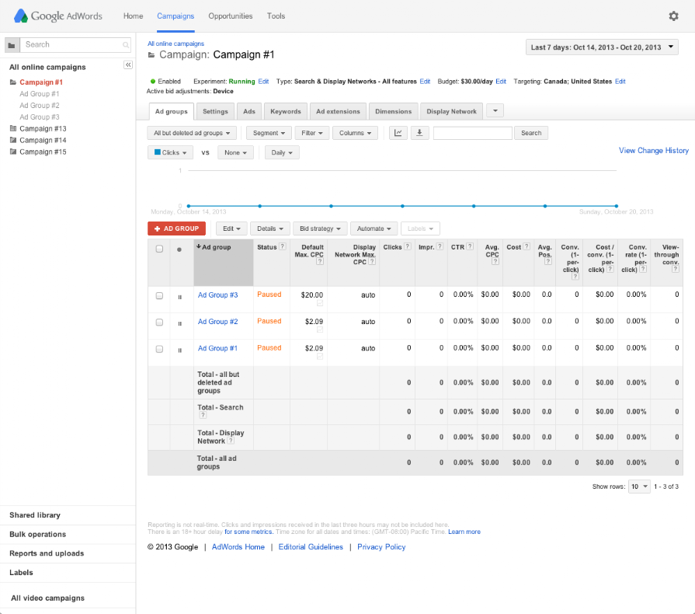
Task: Open the settings gear menu
Action: (x=673, y=16)
